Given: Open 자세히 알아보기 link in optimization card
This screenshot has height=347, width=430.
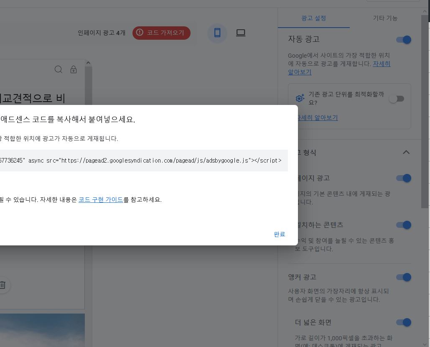Looking at the screenshot, I should pos(317,117).
